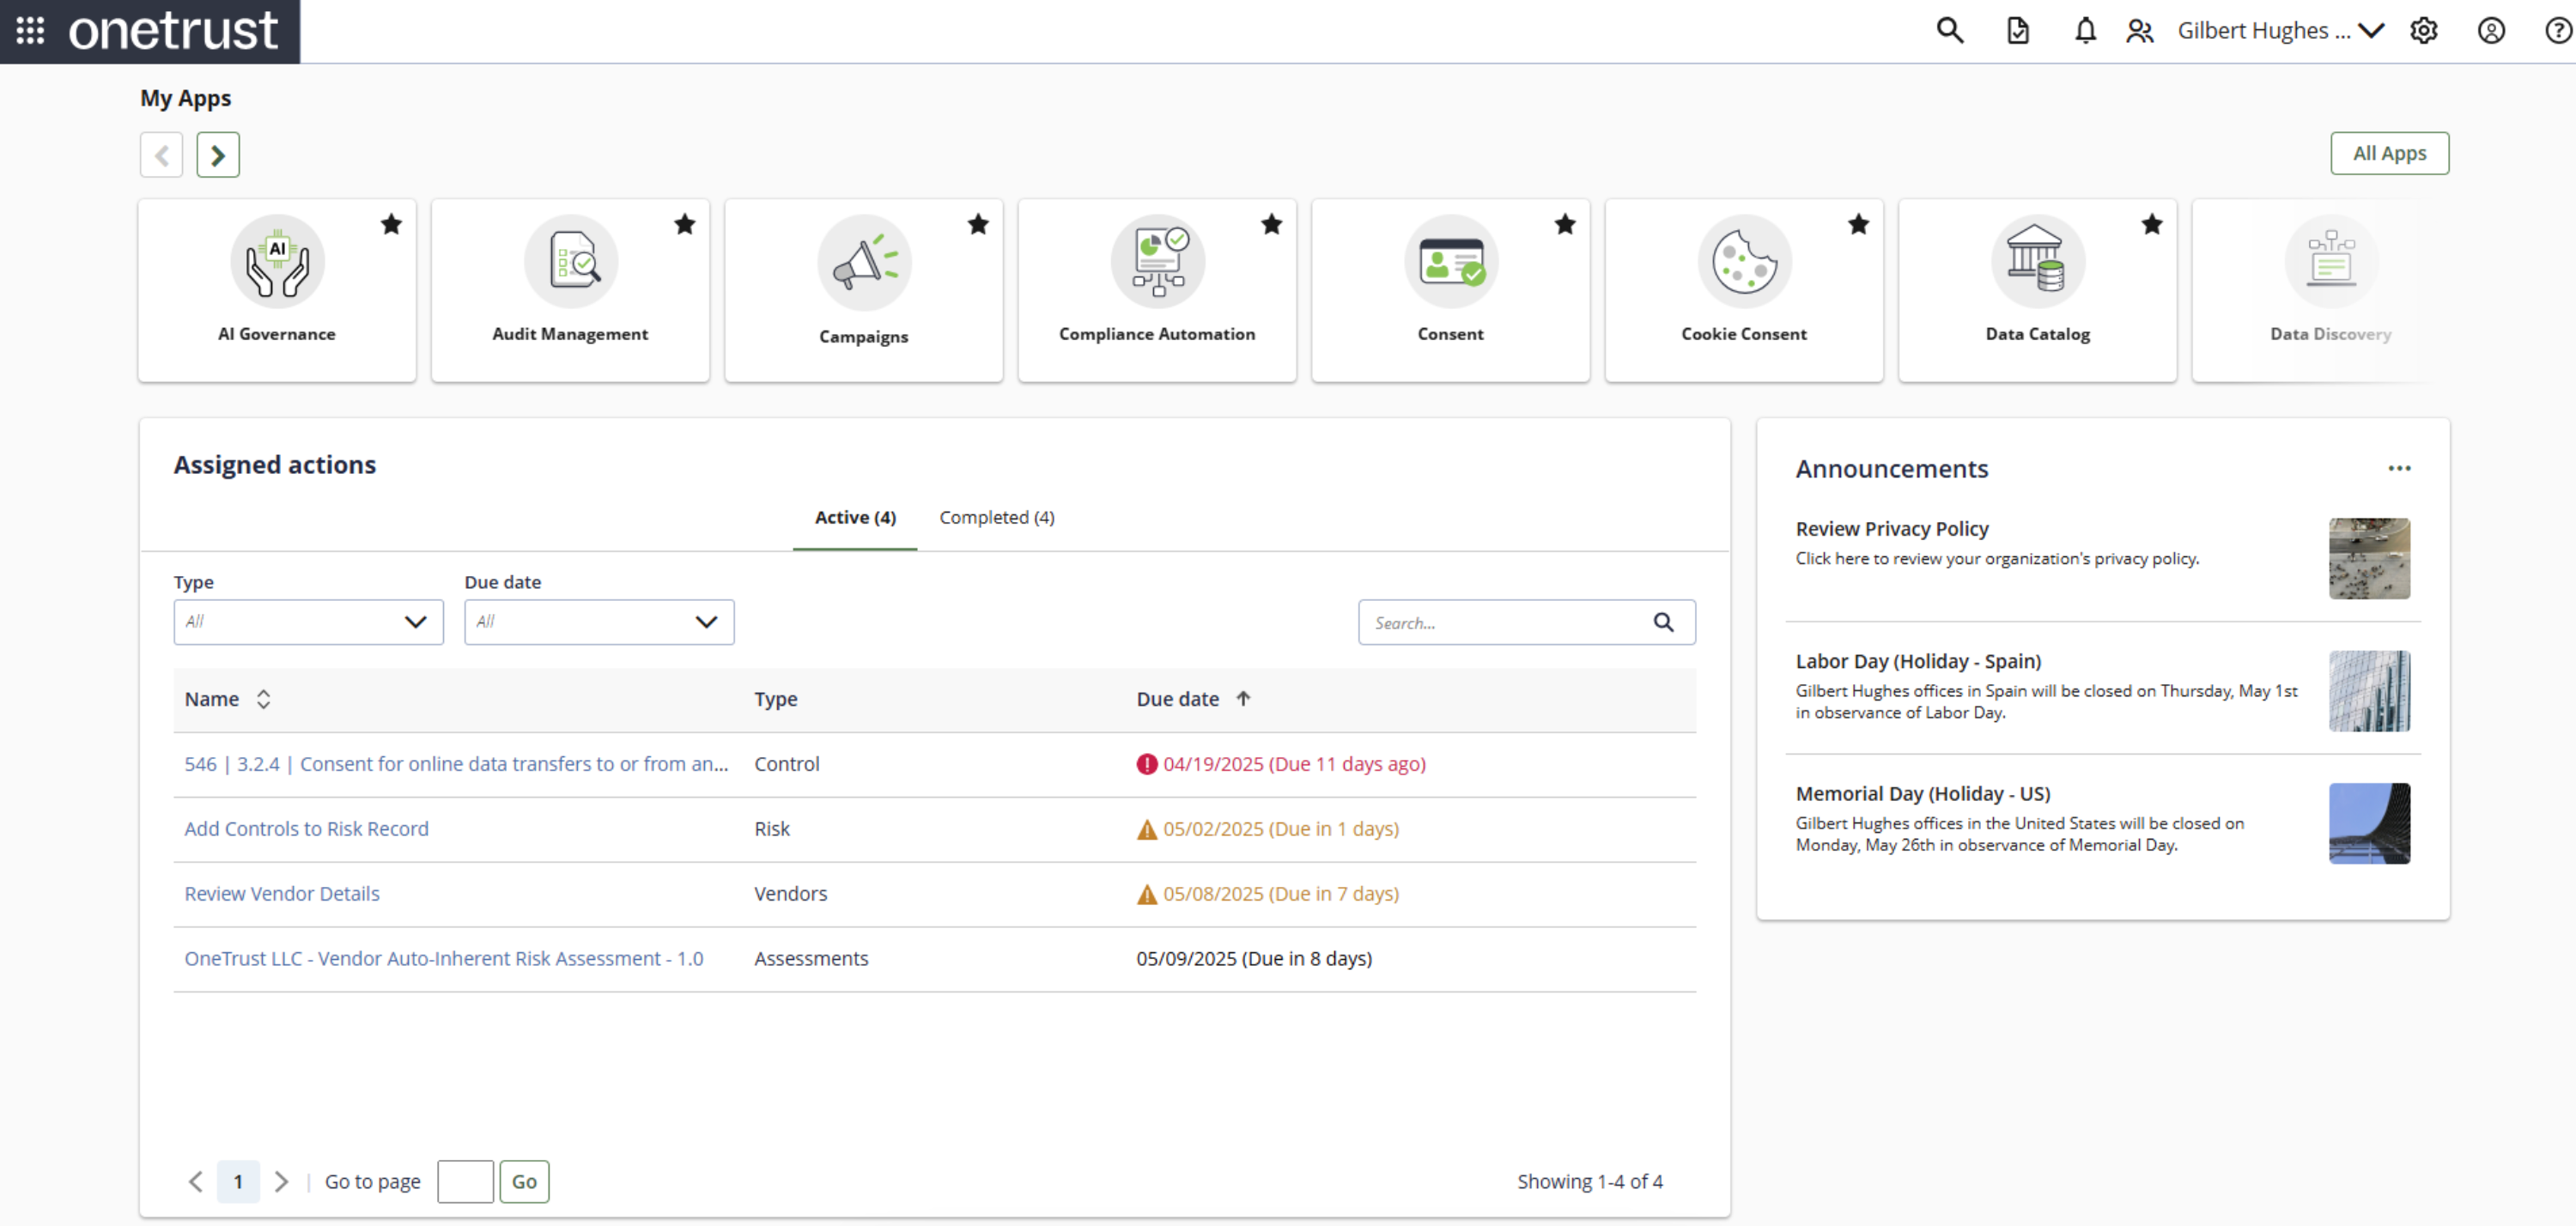Viewport: 2576px width, 1226px height.
Task: Click the assigned actions Search field
Action: (x=1526, y=622)
